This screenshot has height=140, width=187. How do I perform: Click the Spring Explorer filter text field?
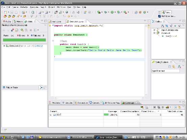click(166, 71)
